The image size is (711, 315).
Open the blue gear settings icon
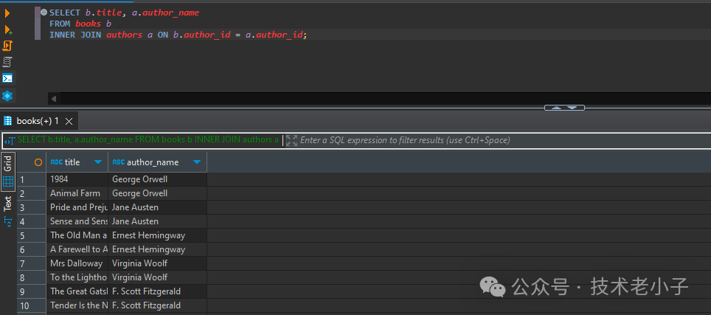pos(8,96)
